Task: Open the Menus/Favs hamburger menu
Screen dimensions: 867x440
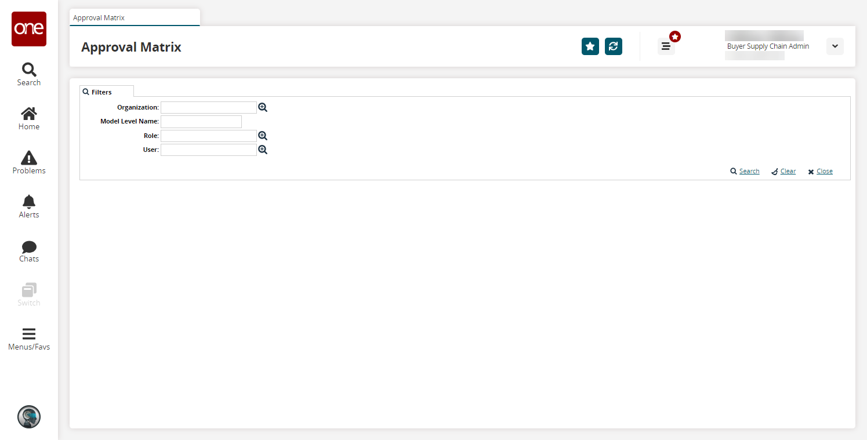Action: [x=29, y=339]
